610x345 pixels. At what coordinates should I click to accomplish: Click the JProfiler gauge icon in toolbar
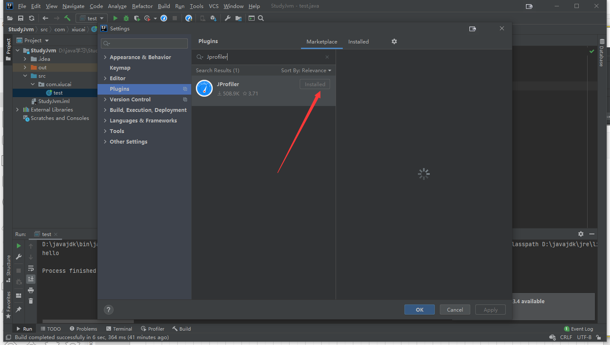pyautogui.click(x=164, y=18)
